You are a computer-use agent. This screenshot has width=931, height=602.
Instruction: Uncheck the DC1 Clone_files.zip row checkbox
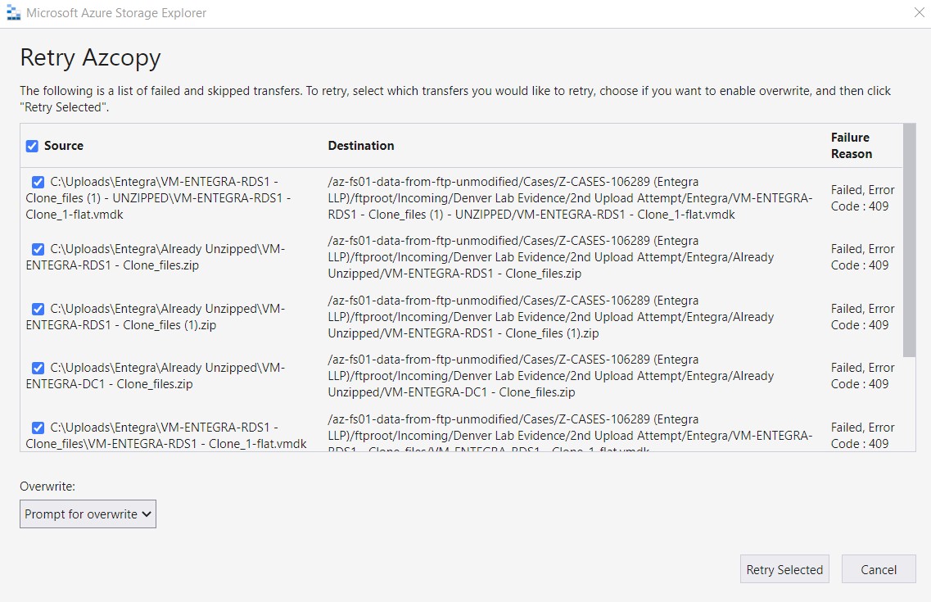pyautogui.click(x=38, y=368)
